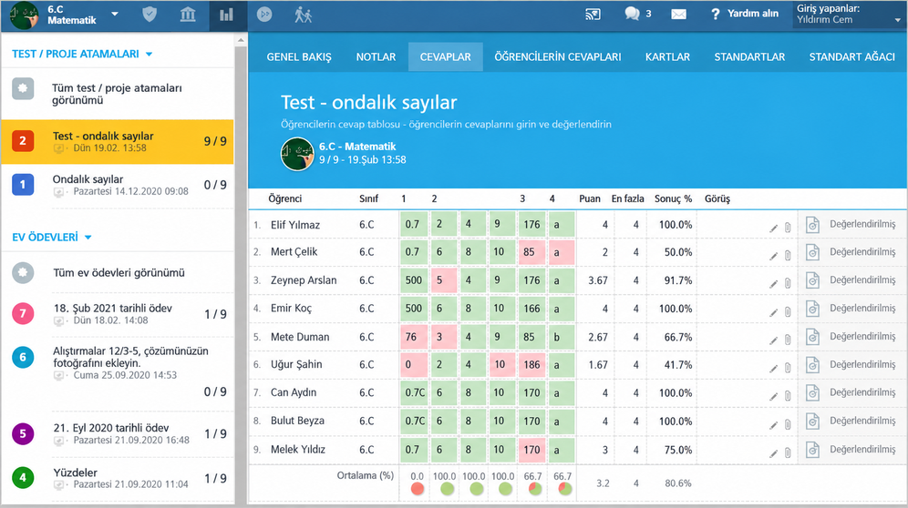
Task: Click the pencil edit icon for Elif Yılmaz
Action: [773, 228]
